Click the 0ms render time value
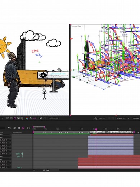 pos(19,168)
